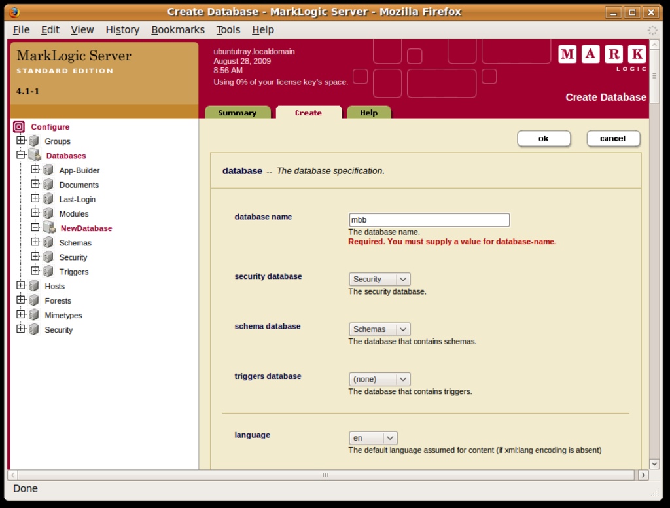Expand the Documents node

coord(35,184)
